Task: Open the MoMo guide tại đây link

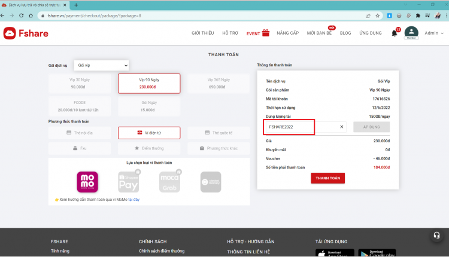Action: [134, 200]
